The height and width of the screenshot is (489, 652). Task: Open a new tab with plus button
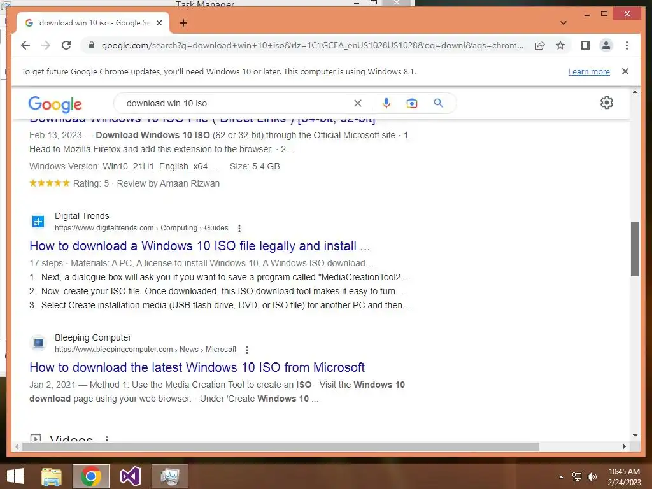pyautogui.click(x=183, y=23)
